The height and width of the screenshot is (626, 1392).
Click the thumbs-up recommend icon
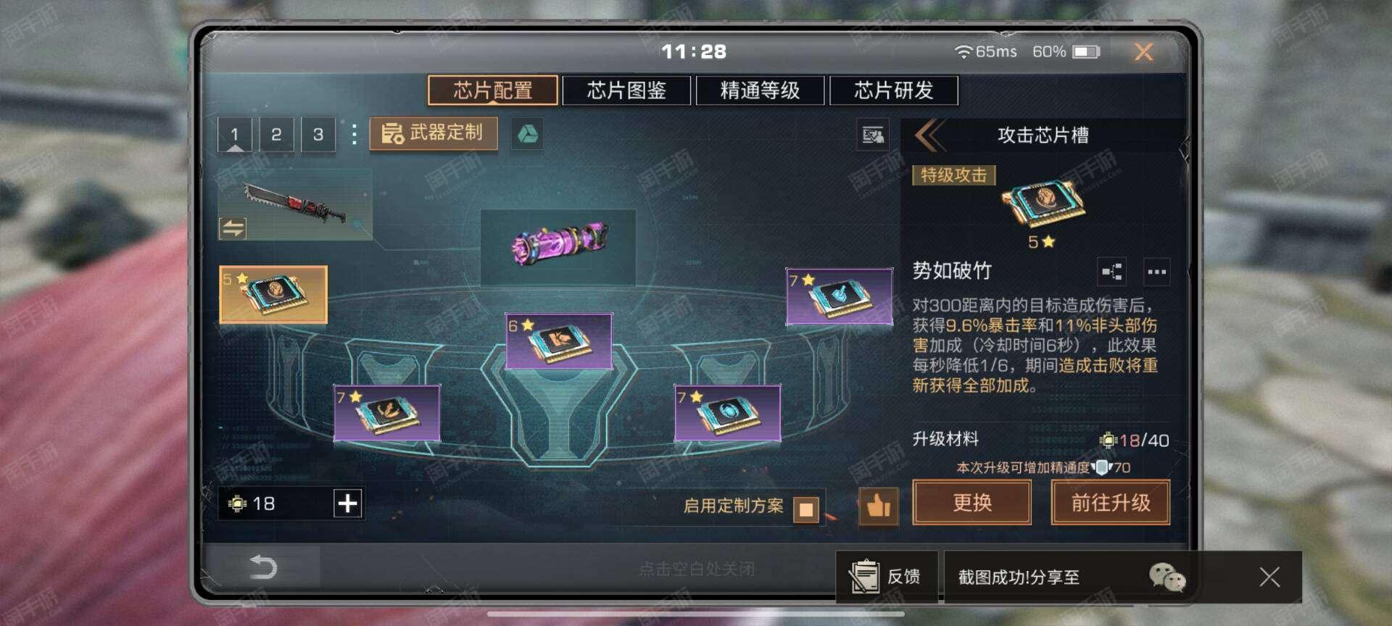click(878, 505)
